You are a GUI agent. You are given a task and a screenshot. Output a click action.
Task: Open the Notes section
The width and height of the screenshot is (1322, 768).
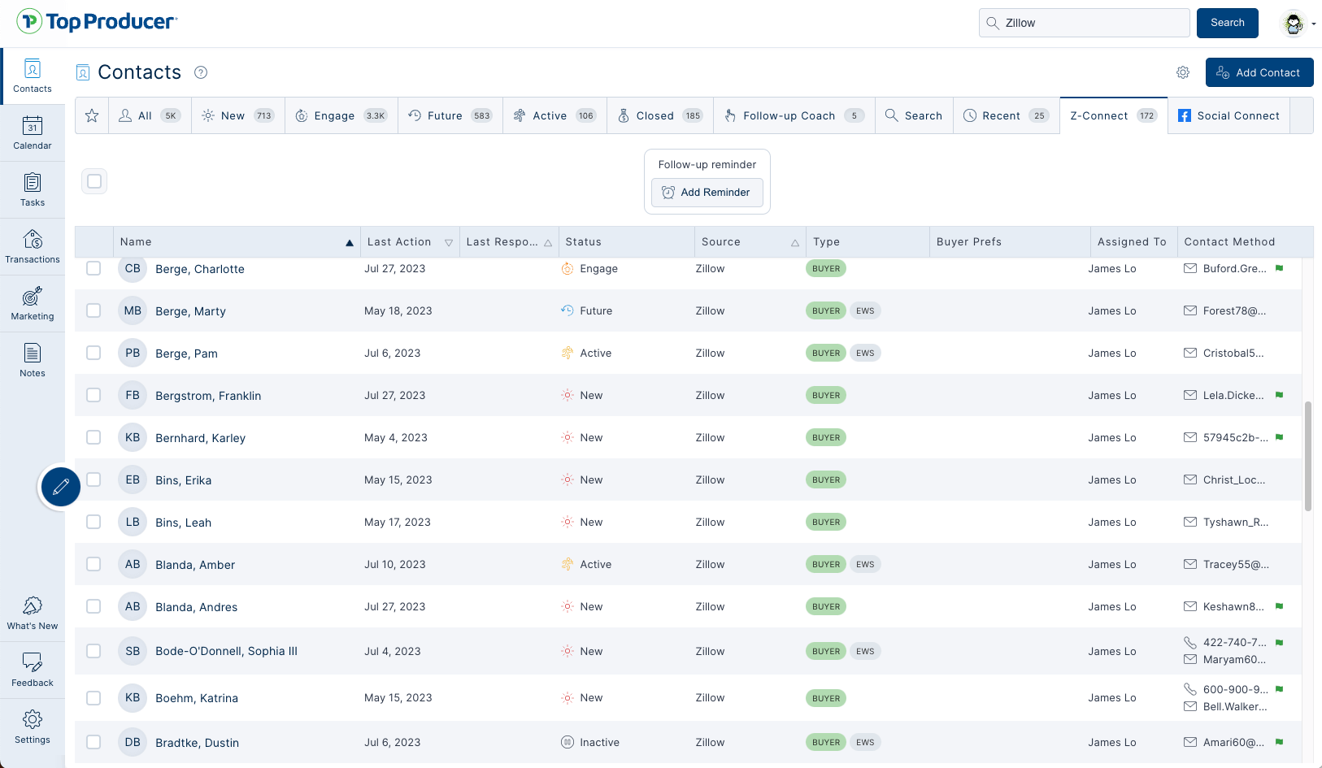click(x=32, y=359)
